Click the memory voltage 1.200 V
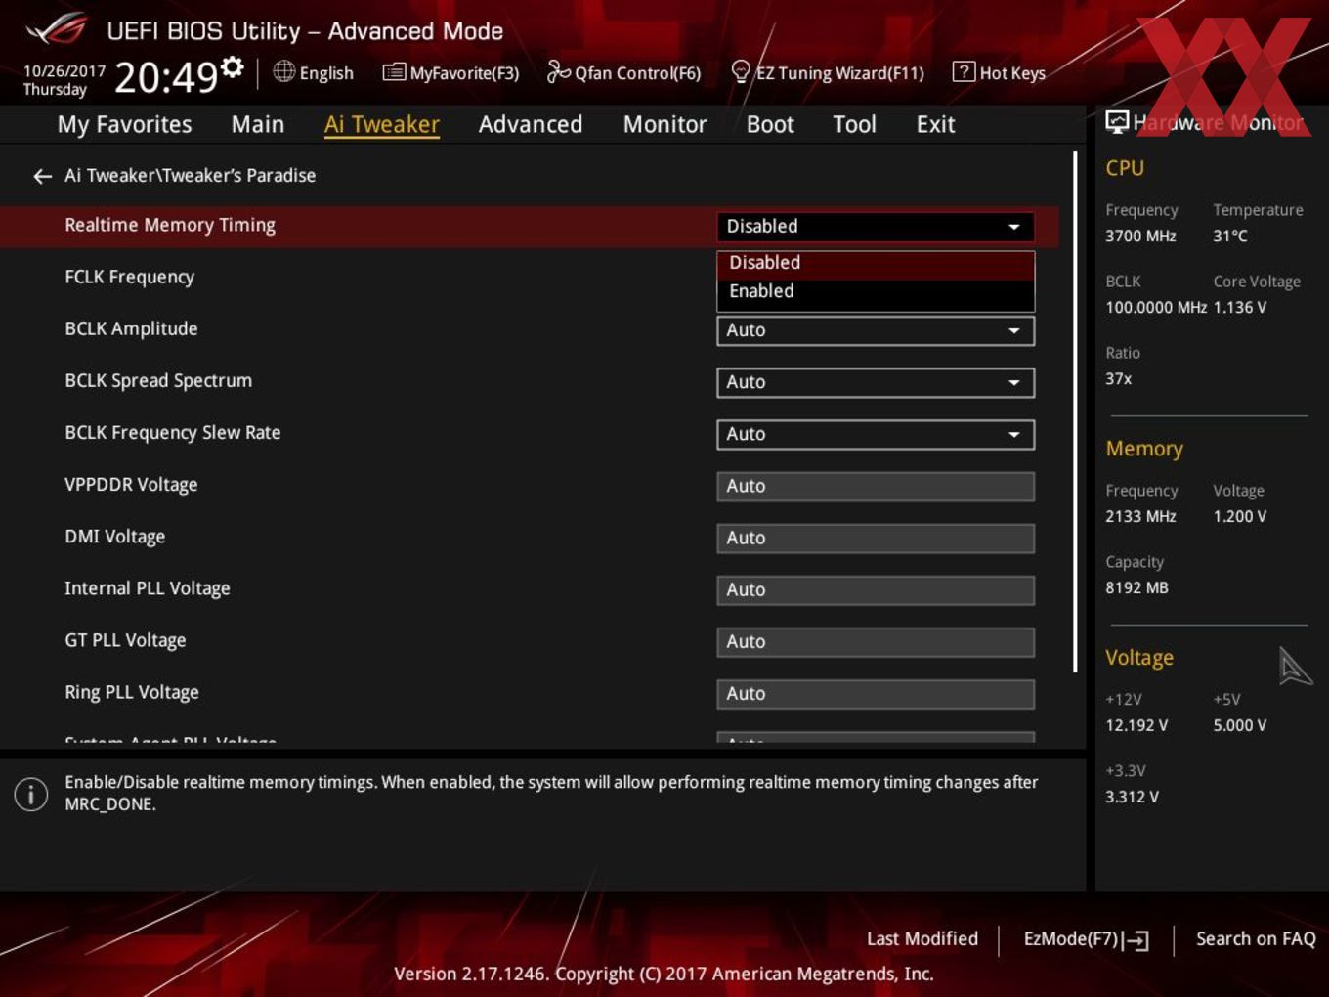Viewport: 1329px width, 997px height. click(1240, 516)
